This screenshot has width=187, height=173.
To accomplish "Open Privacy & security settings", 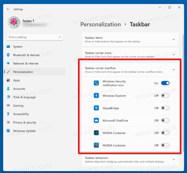I will (35, 122).
